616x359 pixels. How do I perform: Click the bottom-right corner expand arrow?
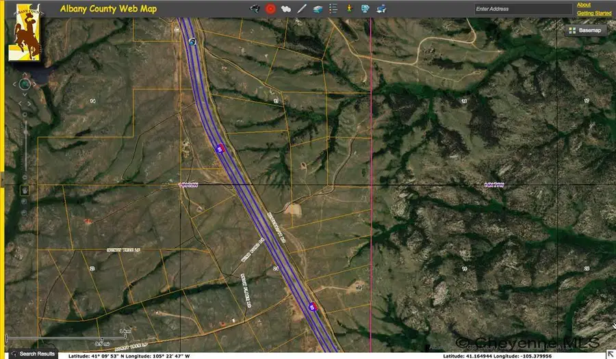coord(610,354)
